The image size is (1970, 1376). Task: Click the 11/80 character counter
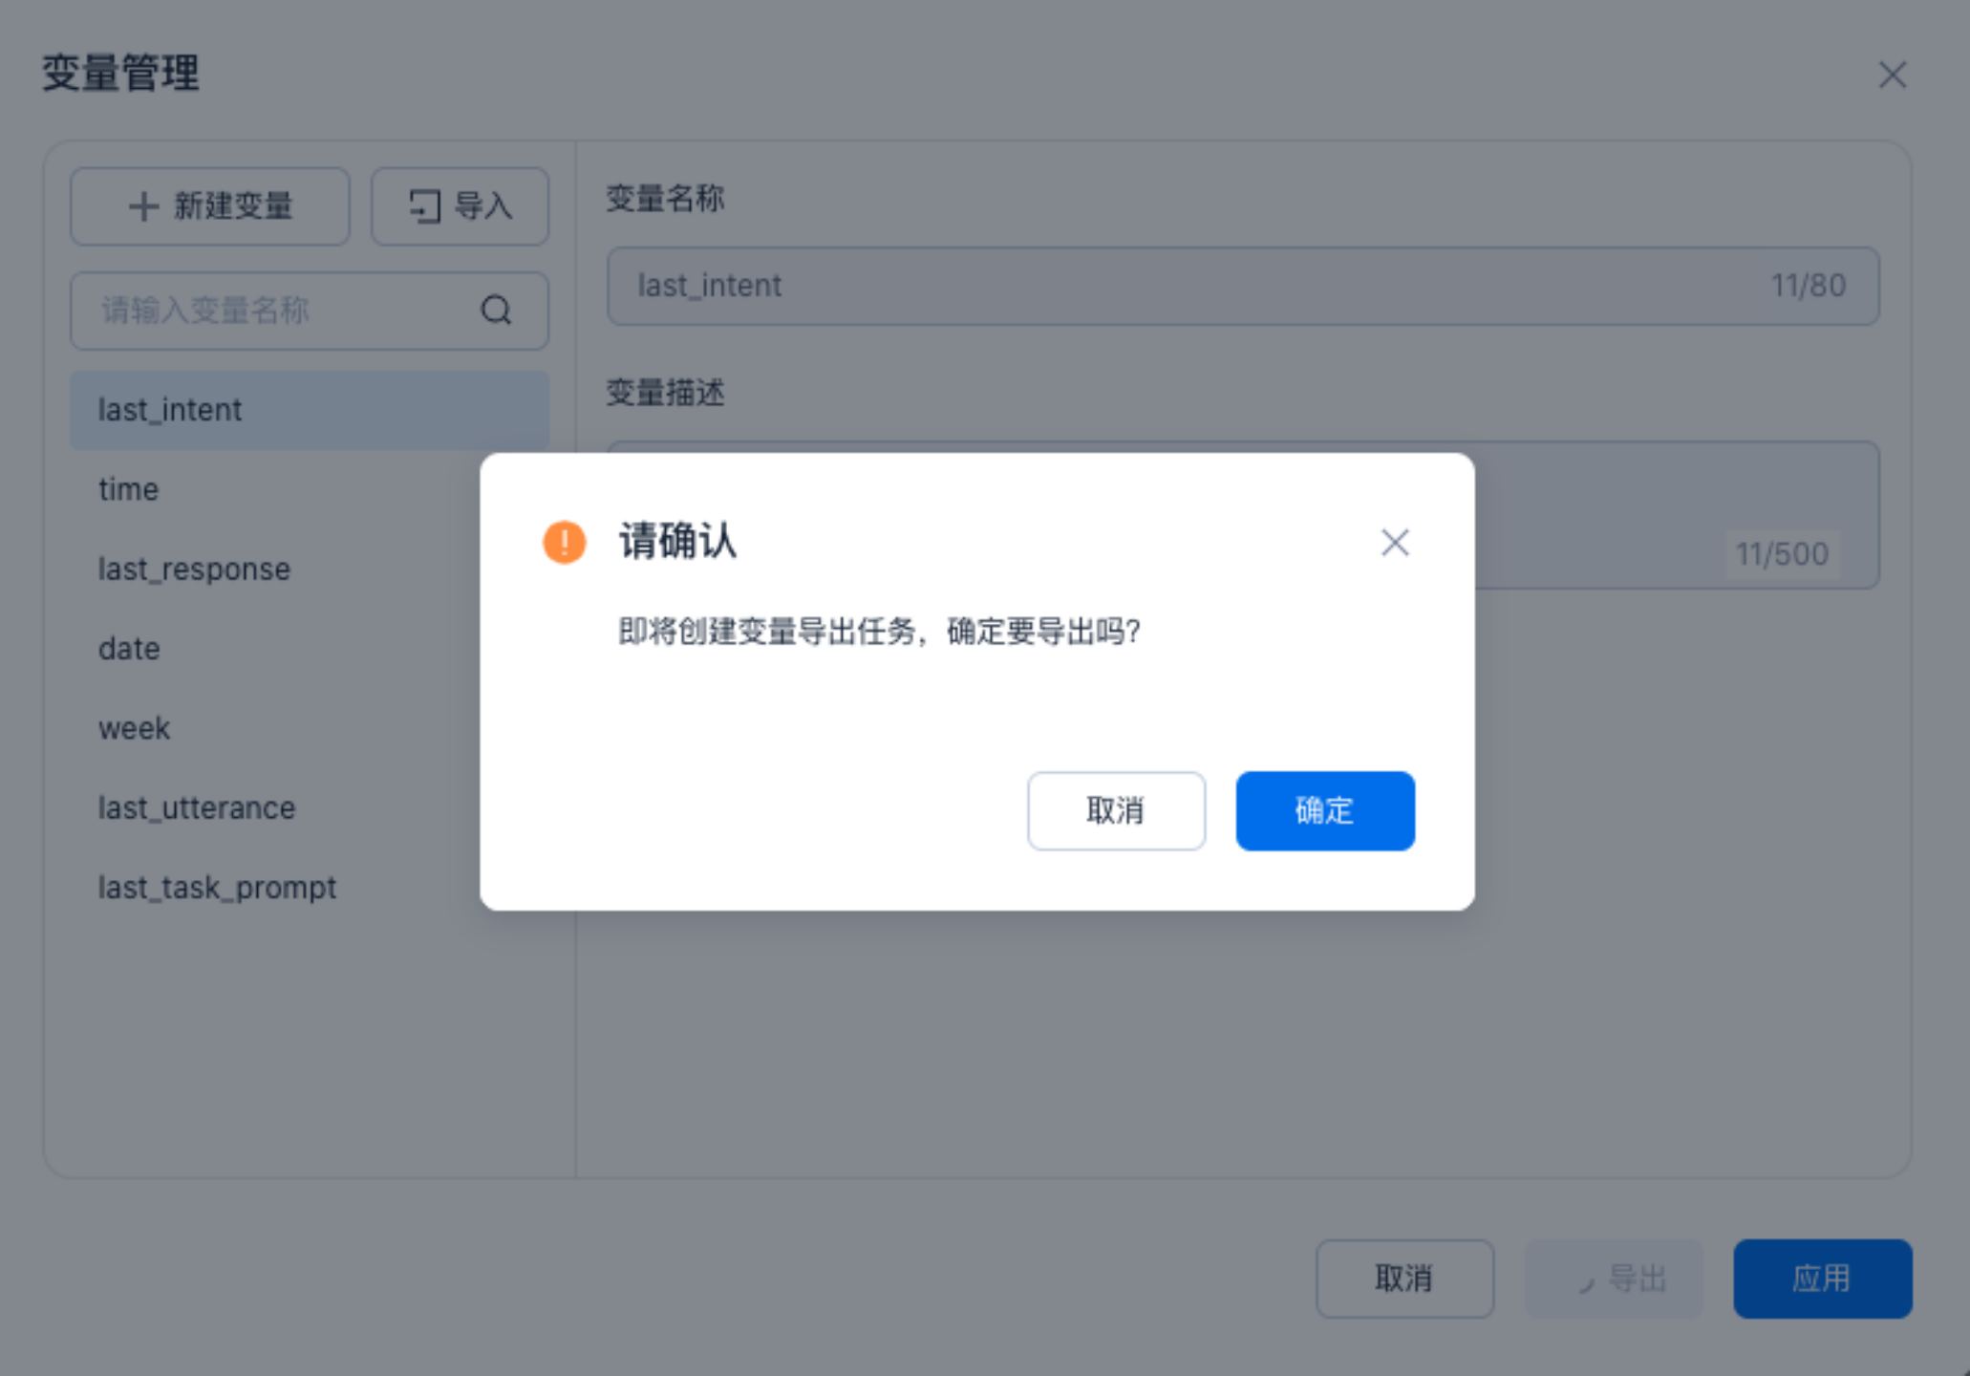[1808, 286]
